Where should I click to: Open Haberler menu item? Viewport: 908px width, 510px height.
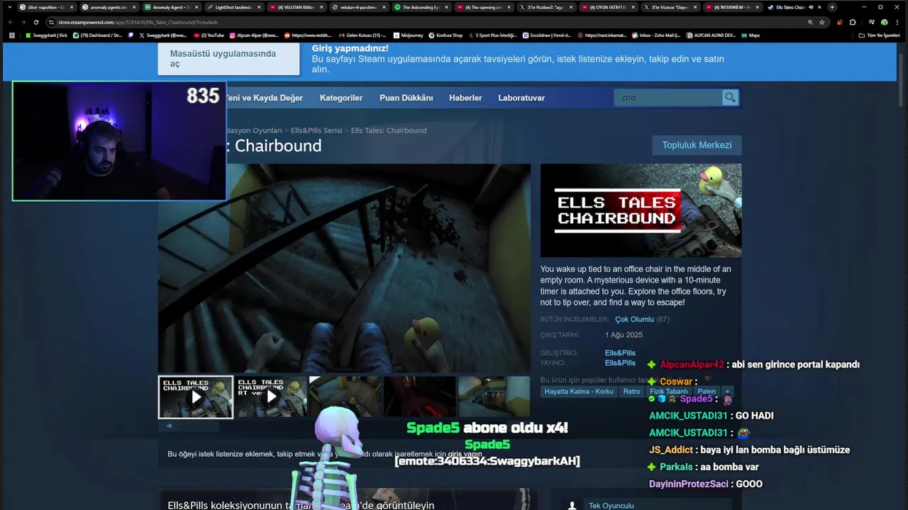(x=465, y=98)
